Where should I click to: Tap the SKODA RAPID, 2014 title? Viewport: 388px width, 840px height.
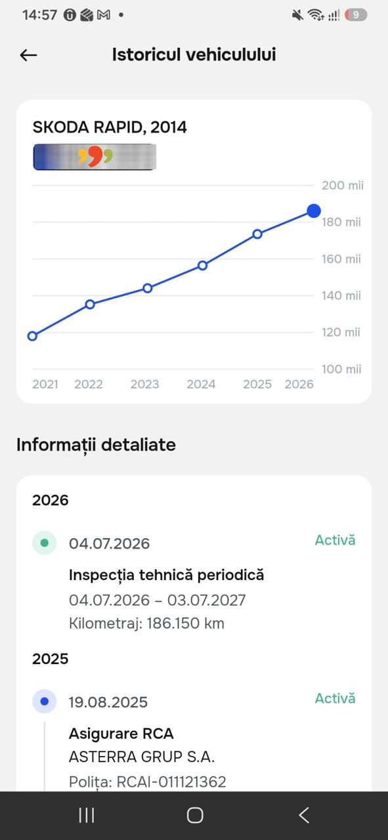pyautogui.click(x=110, y=127)
